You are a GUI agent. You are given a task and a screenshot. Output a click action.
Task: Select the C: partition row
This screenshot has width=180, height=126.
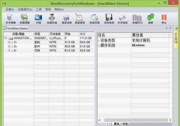point(49,42)
